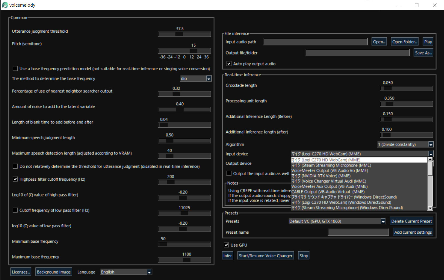444x280 pixels.
Task: Disable Use GPU
Action: [226, 245]
